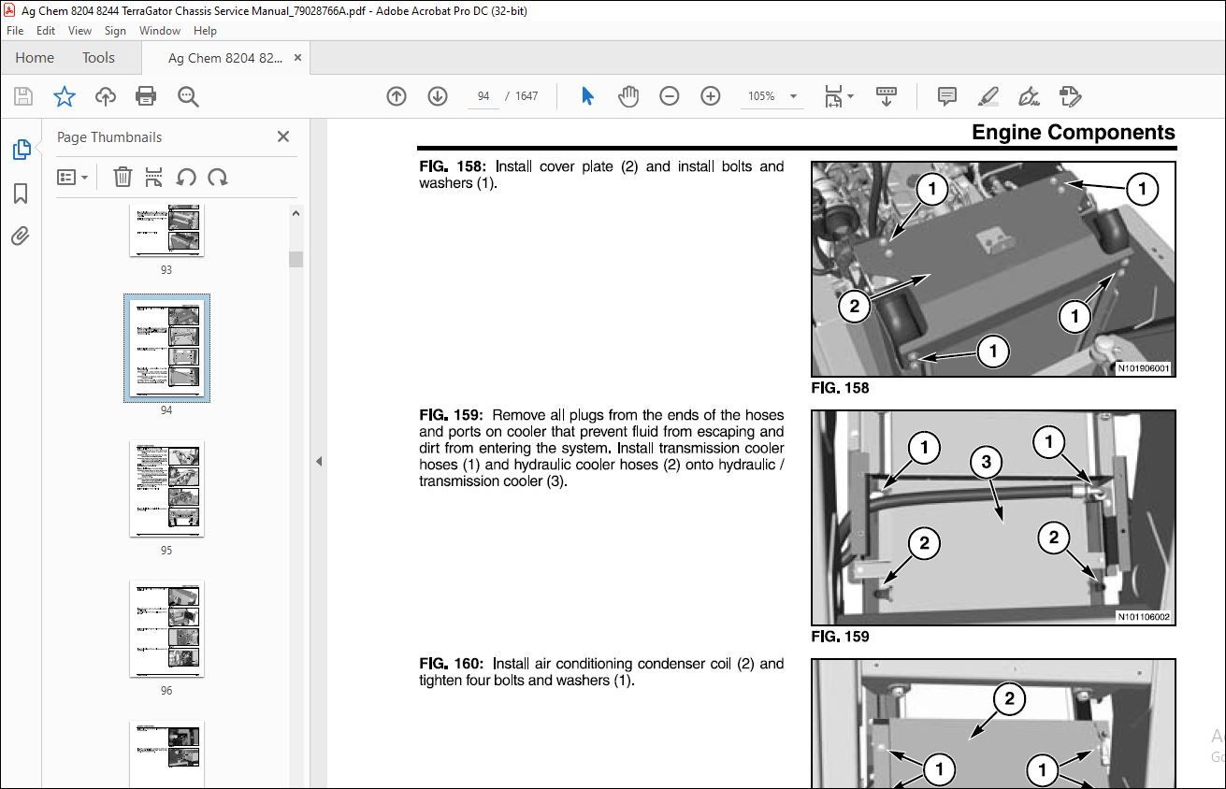Viewport: 1226px width, 789px height.
Task: Go to previous page arrow
Action: (397, 96)
